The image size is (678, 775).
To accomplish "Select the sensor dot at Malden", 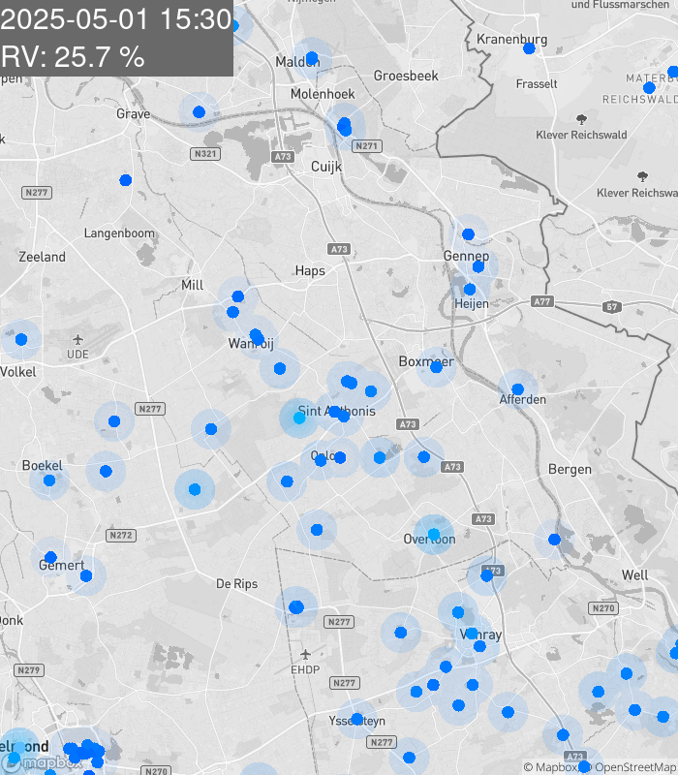I will pos(312,58).
